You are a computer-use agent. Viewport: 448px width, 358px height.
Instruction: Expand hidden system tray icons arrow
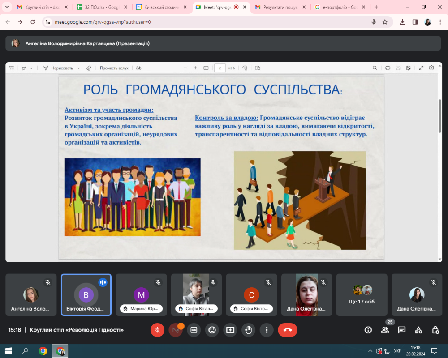coord(370,351)
